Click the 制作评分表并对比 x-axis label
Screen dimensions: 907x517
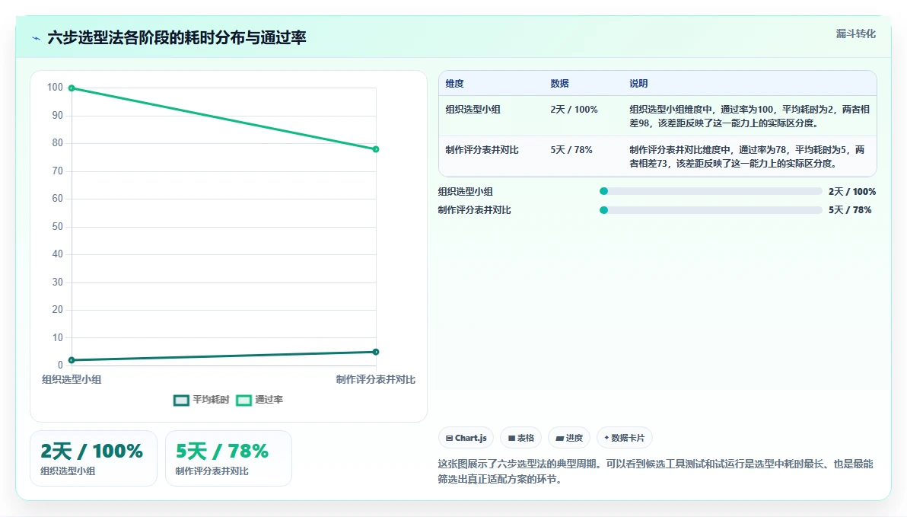375,380
